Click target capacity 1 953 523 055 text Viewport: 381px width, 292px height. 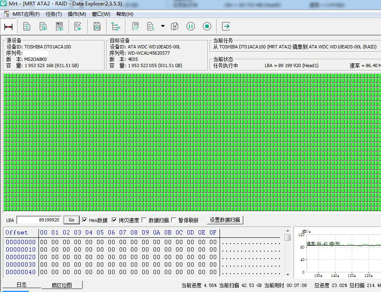(x=155, y=65)
